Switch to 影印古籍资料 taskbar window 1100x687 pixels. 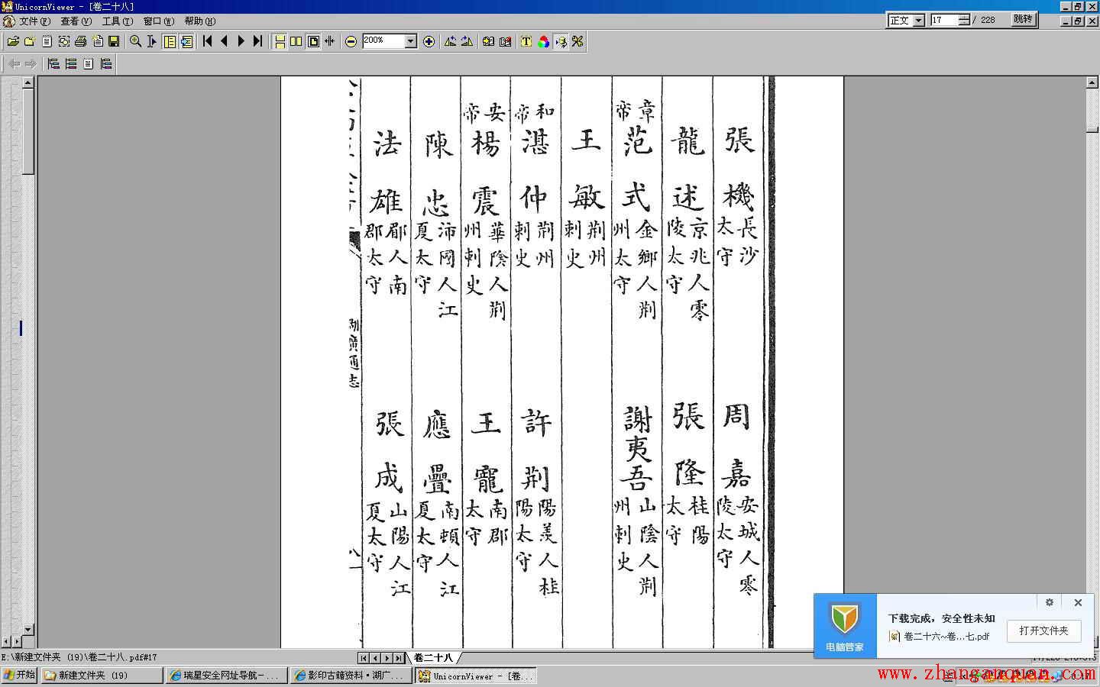(x=351, y=676)
